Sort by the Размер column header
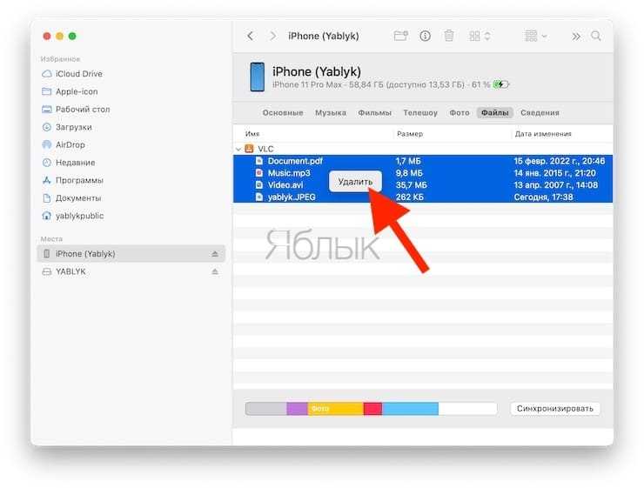The width and height of the screenshot is (644, 488). 410,134
